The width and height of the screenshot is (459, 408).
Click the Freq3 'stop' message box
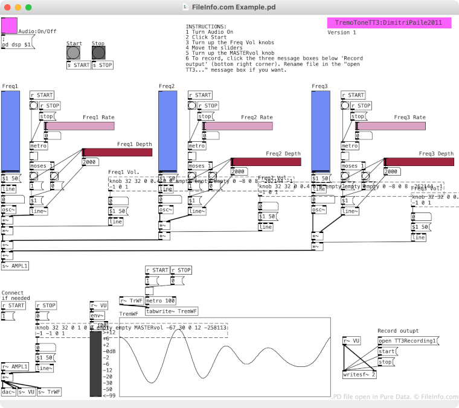pos(359,116)
